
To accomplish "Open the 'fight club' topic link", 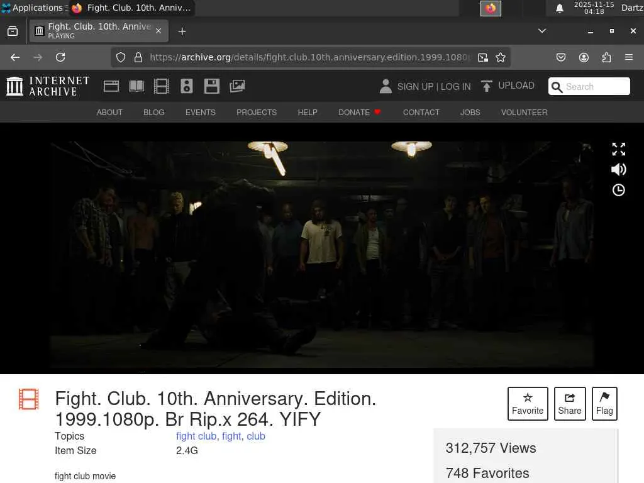I will [x=196, y=436].
